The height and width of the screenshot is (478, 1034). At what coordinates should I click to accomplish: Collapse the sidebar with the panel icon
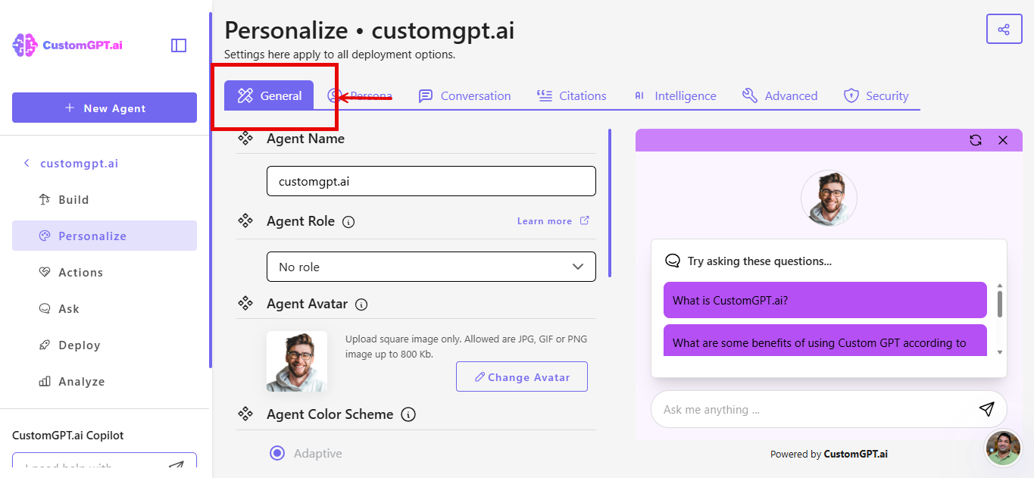click(x=179, y=45)
